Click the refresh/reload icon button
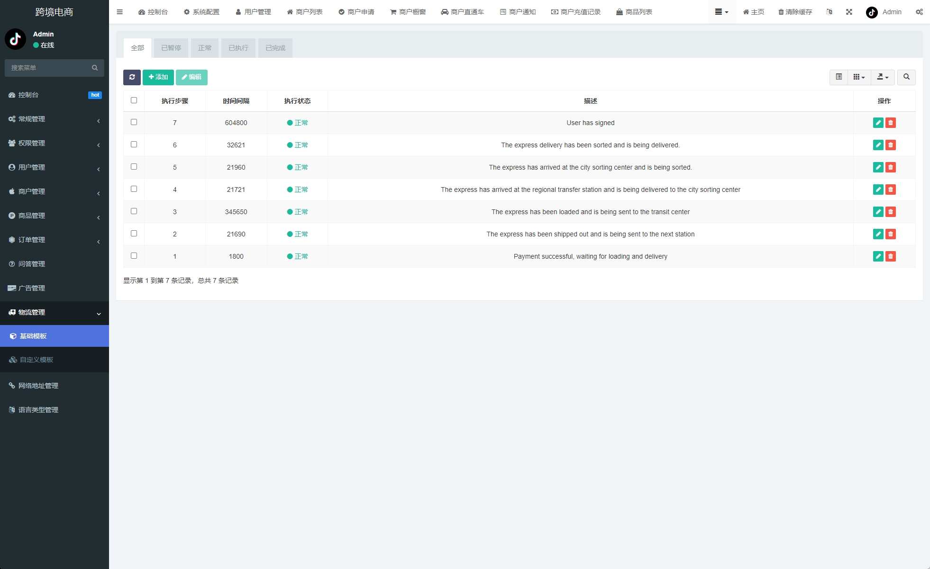Viewport: 930px width, 569px height. 132,77
